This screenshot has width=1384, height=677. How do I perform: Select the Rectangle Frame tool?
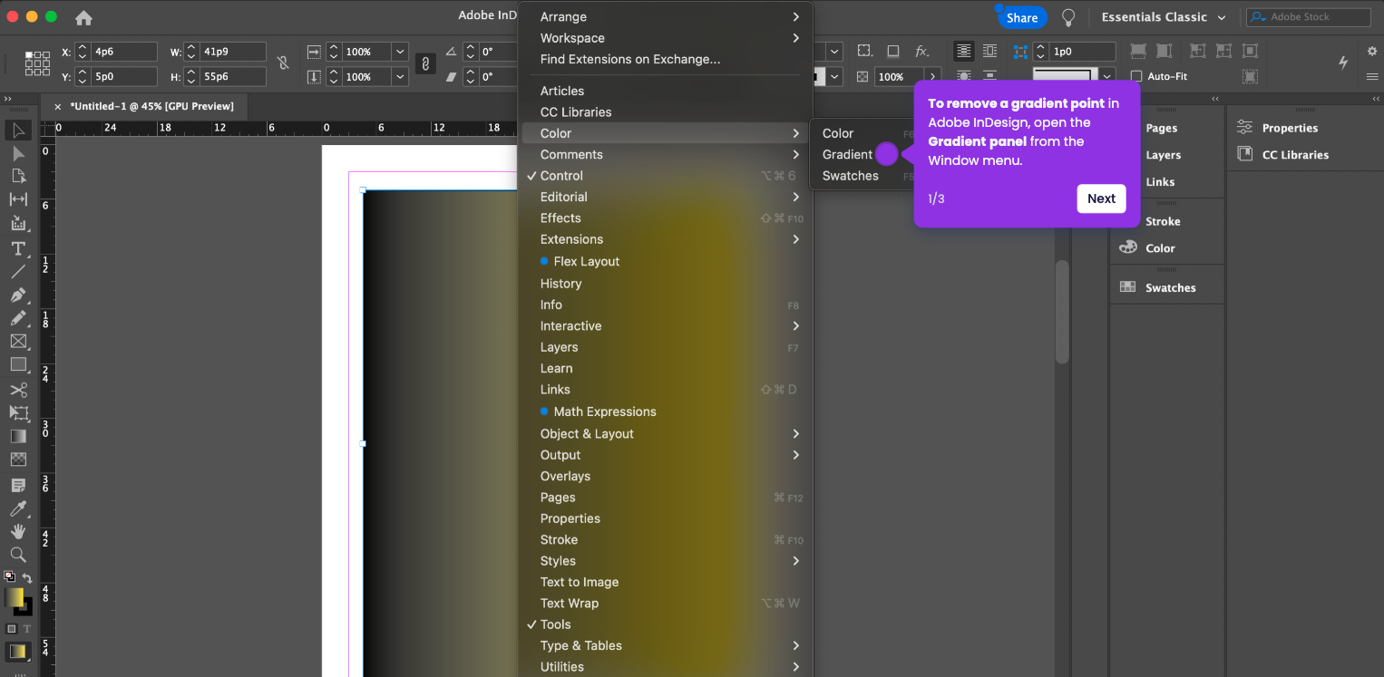(x=18, y=342)
